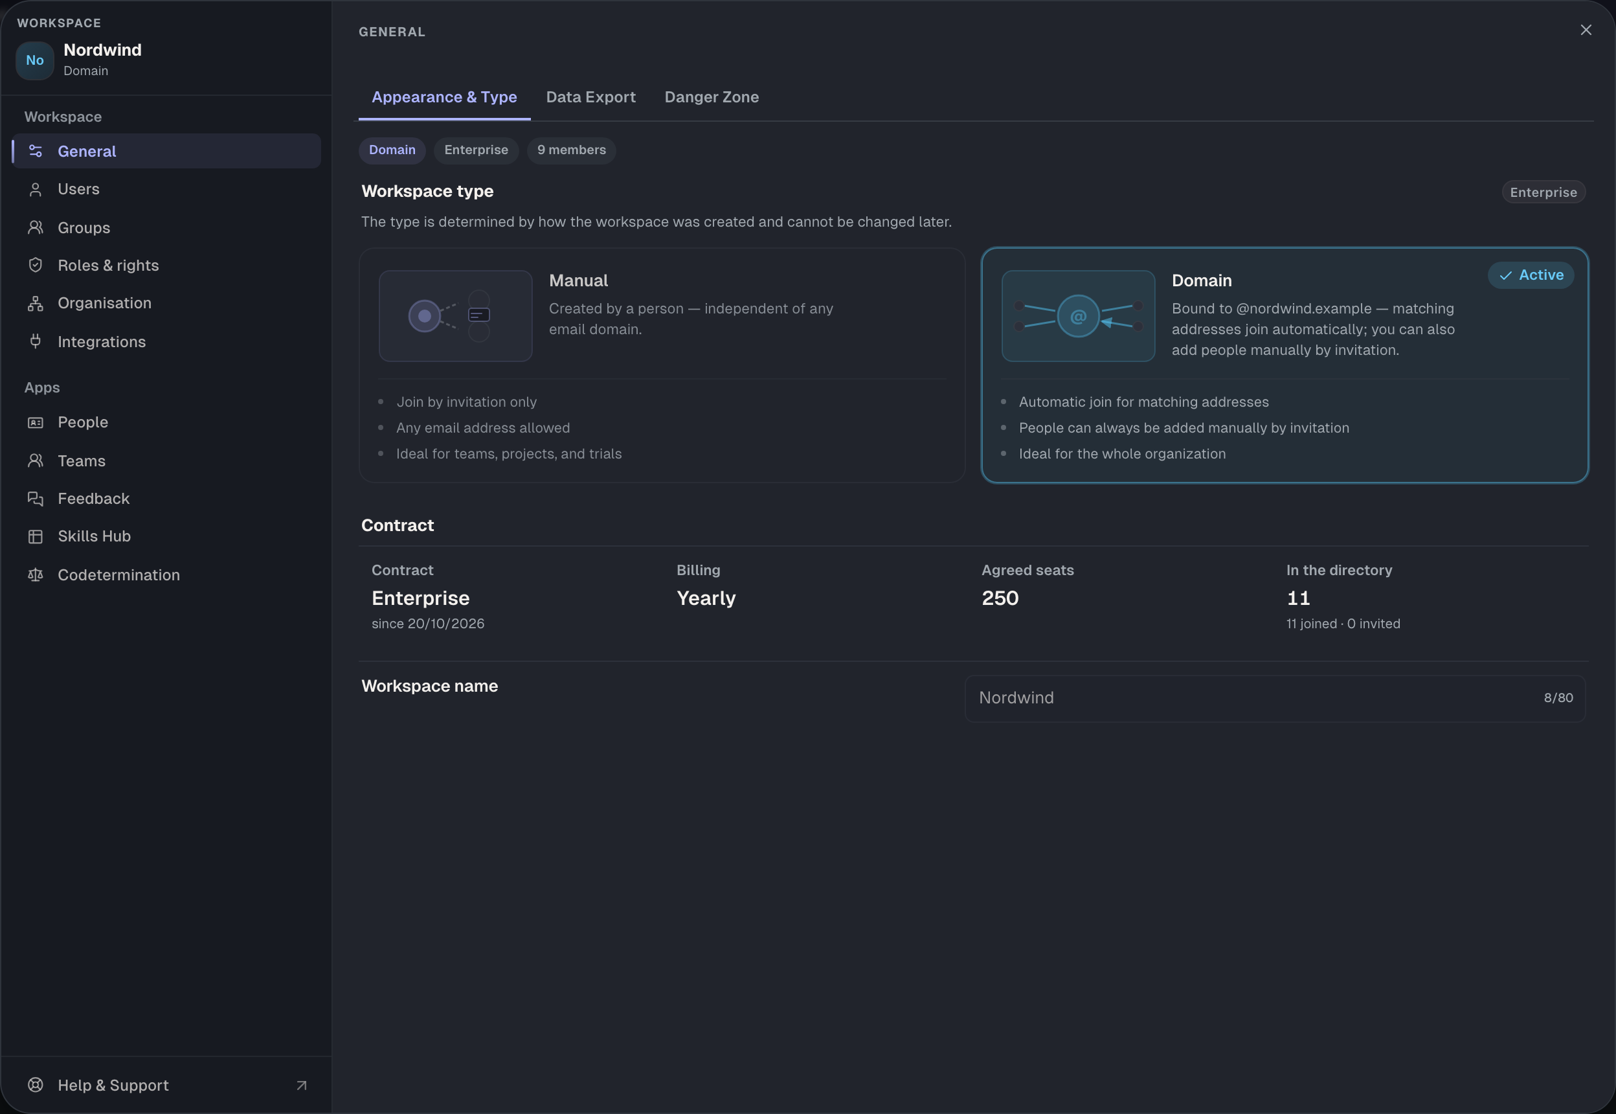Click the 9 members chip
The width and height of the screenshot is (1616, 1114).
pos(572,150)
